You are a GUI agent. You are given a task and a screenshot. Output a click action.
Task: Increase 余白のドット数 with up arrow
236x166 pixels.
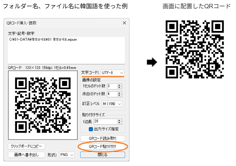click(x=119, y=93)
